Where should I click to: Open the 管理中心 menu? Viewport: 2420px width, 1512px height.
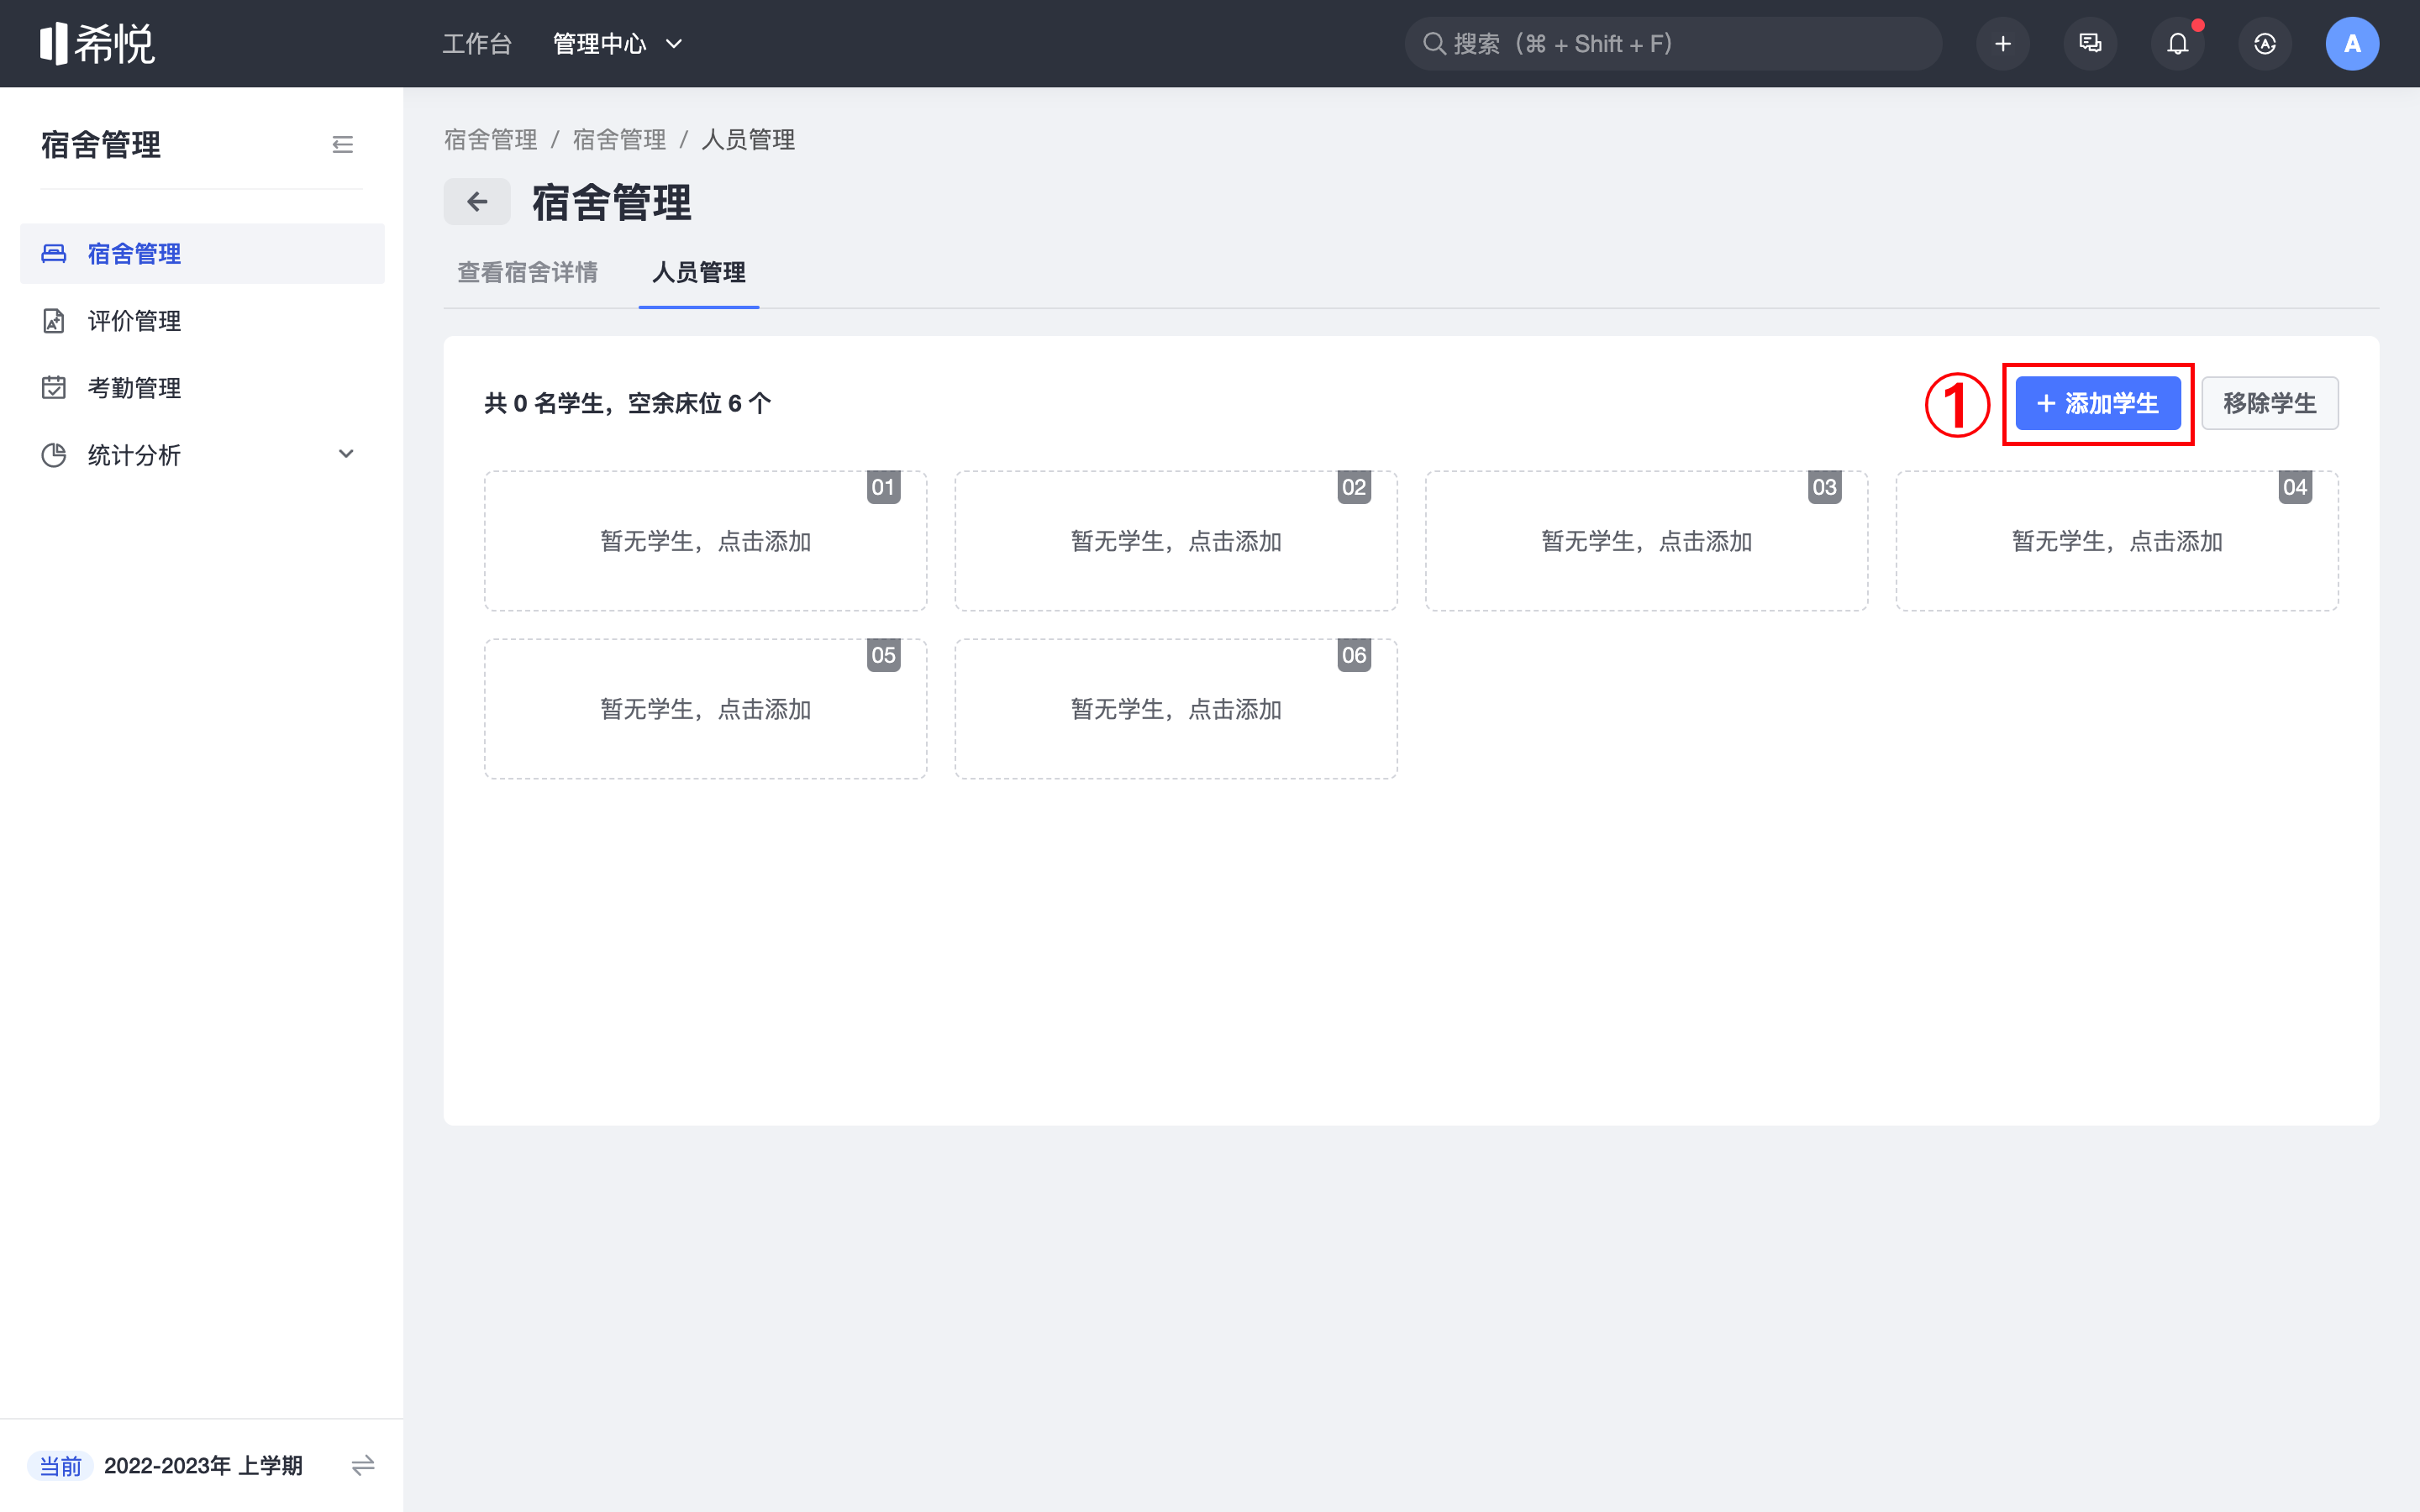click(x=600, y=43)
